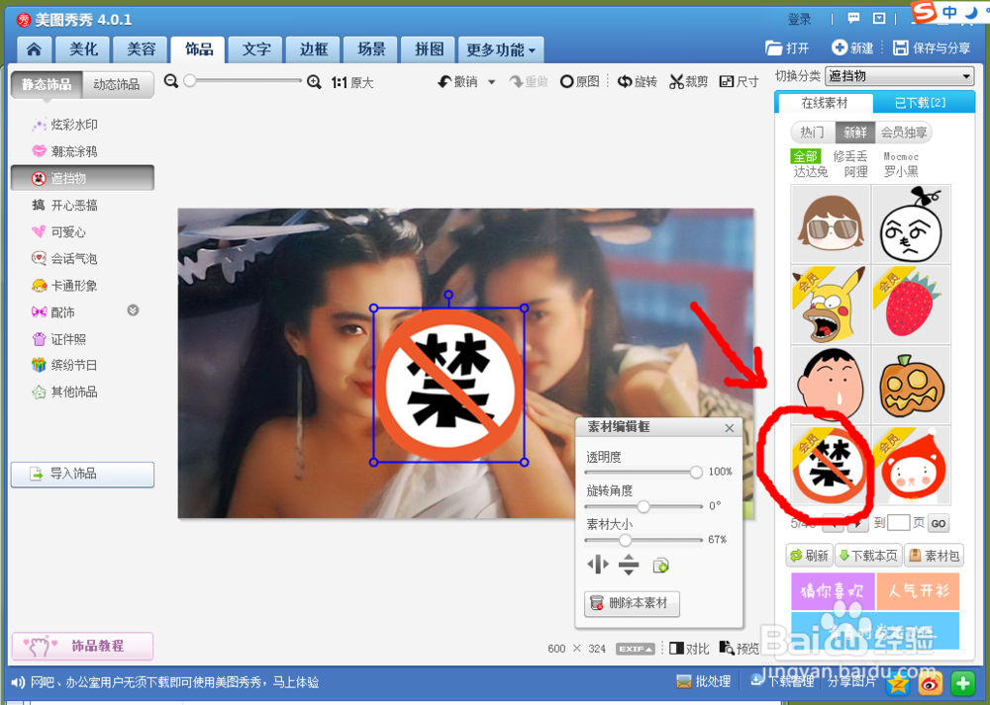Expand the EXIF info button
The height and width of the screenshot is (705, 990).
pos(636,649)
